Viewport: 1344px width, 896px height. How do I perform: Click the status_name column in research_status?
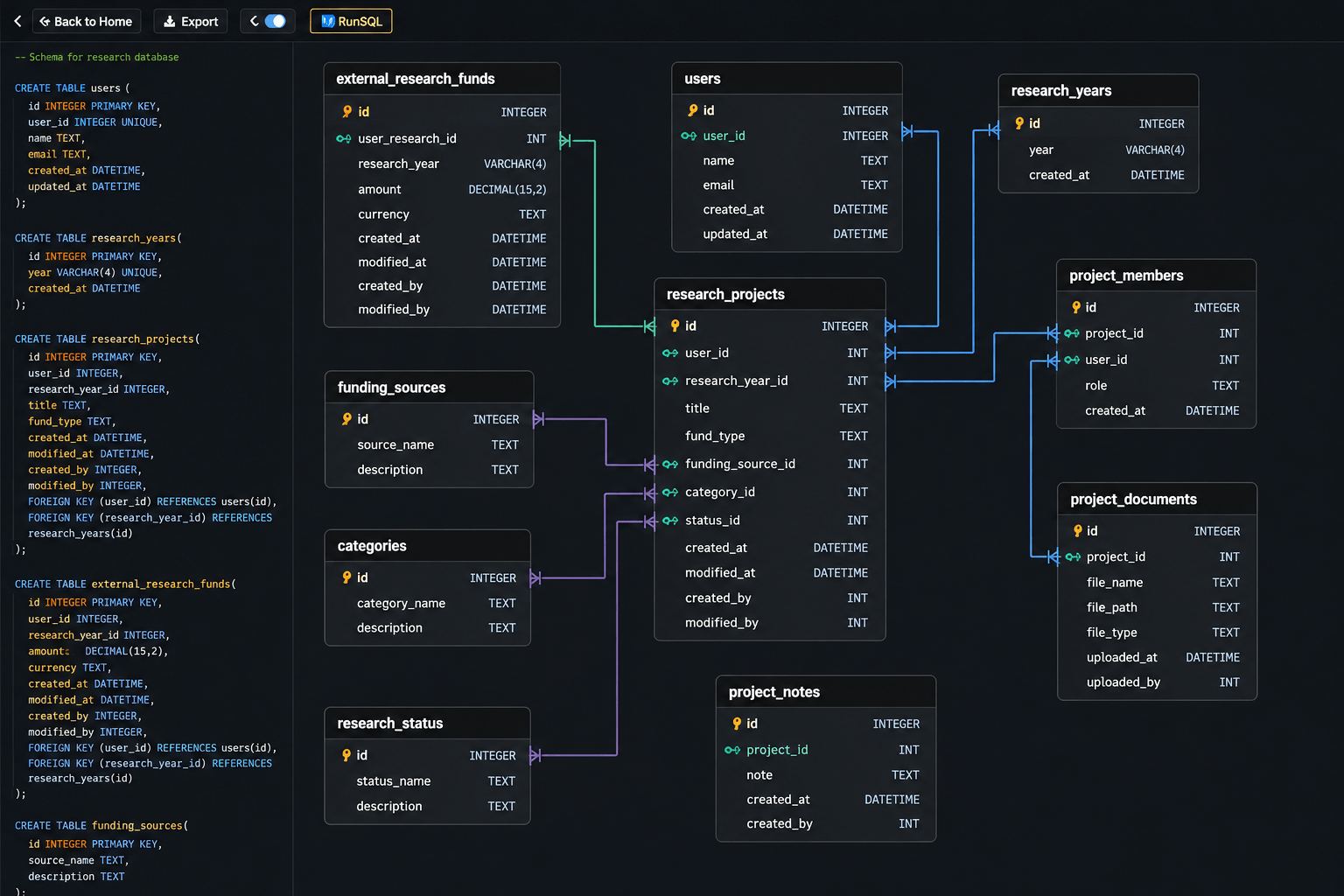(427, 780)
